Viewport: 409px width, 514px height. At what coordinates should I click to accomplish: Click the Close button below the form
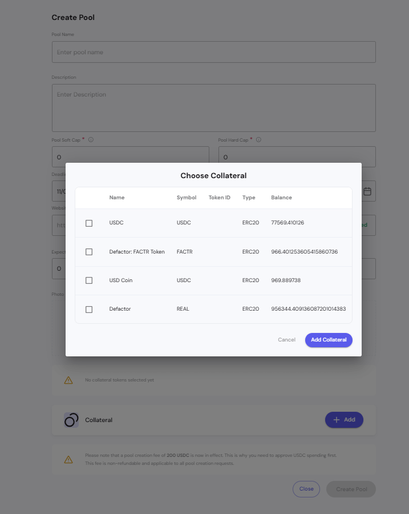pos(306,489)
